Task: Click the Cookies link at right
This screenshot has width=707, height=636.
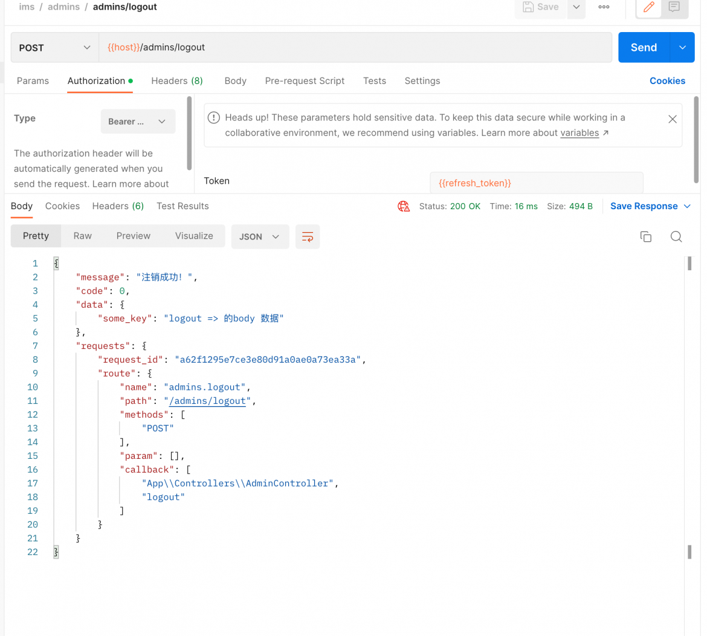Action: pos(667,81)
